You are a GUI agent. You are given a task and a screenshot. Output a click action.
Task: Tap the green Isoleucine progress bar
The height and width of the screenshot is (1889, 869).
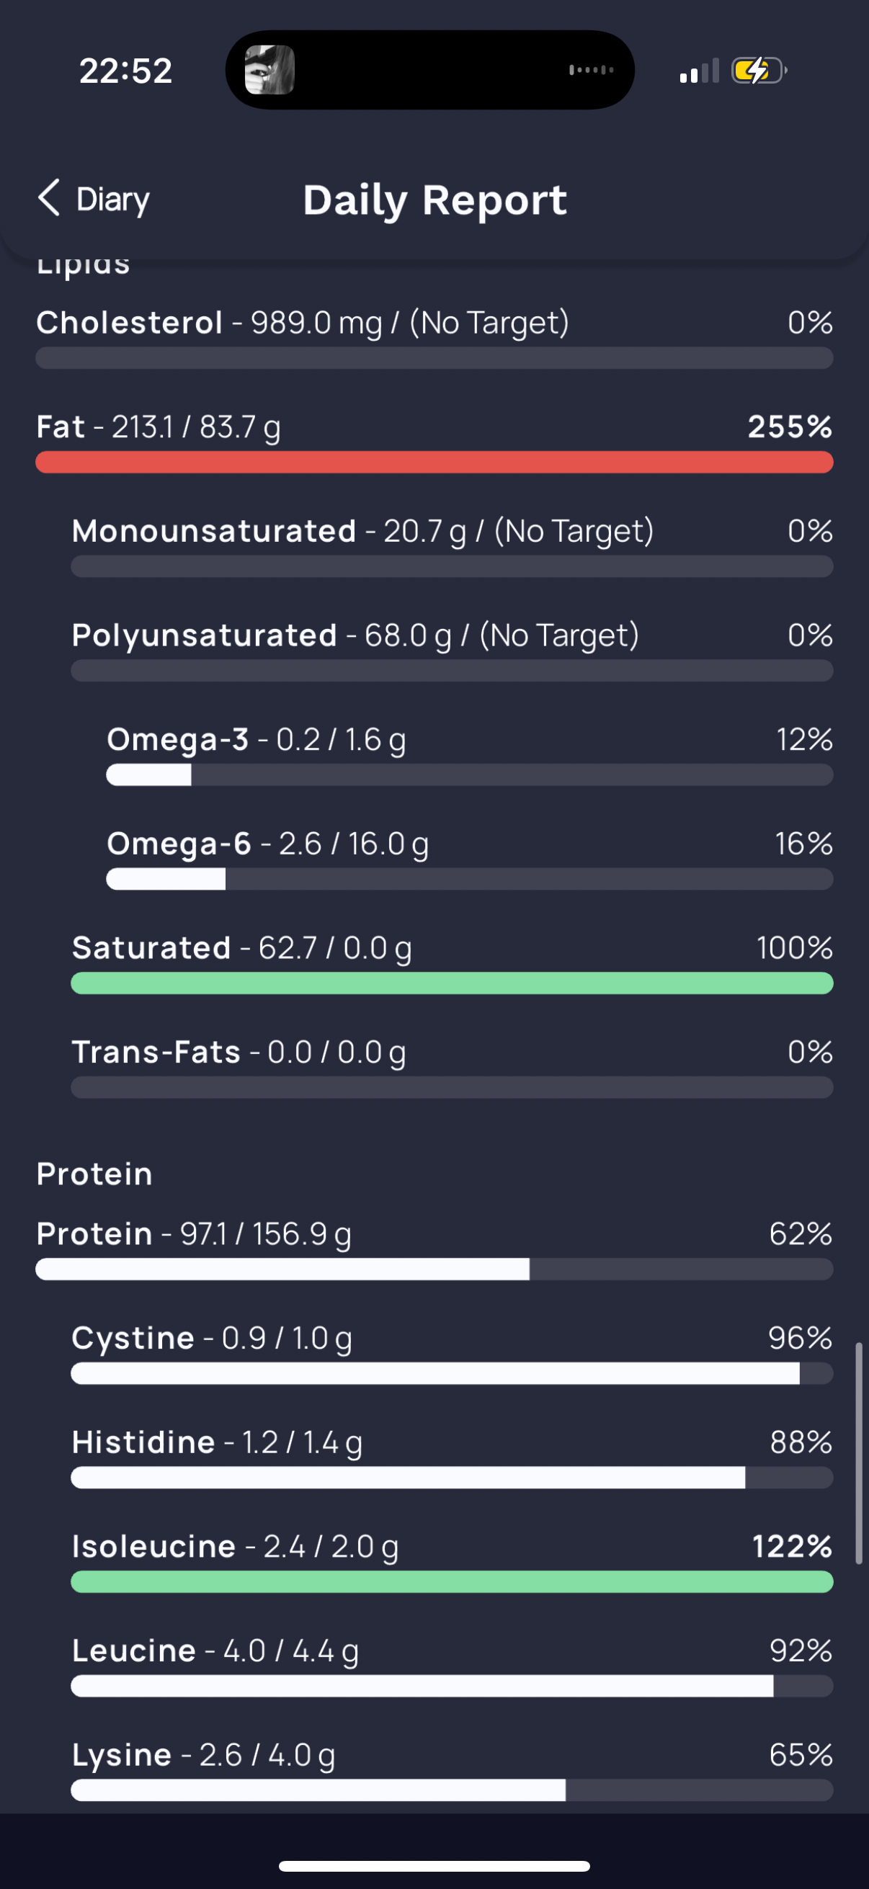pos(452,1581)
